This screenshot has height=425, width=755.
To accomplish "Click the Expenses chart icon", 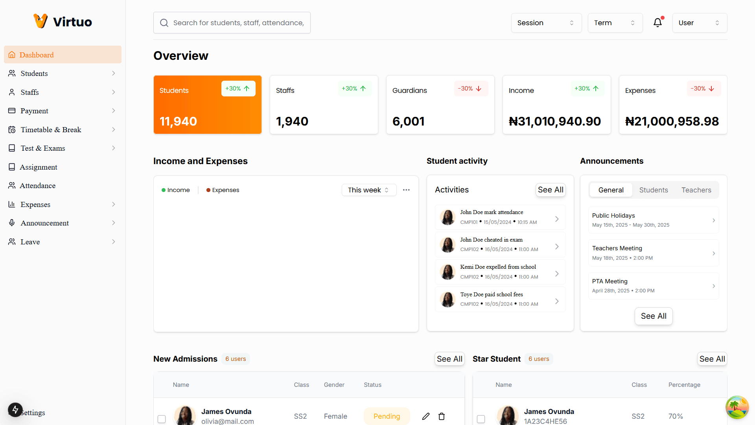I will (12, 204).
